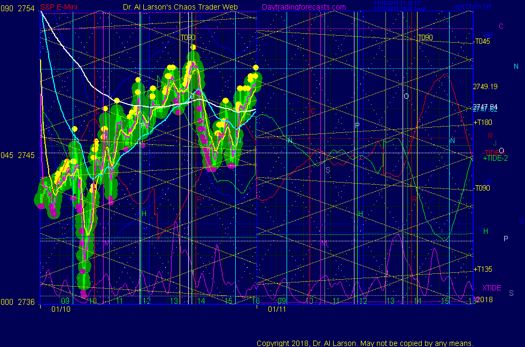Click the white 'P' label in the right margin
This screenshot has width=525, height=347.
tap(506, 239)
